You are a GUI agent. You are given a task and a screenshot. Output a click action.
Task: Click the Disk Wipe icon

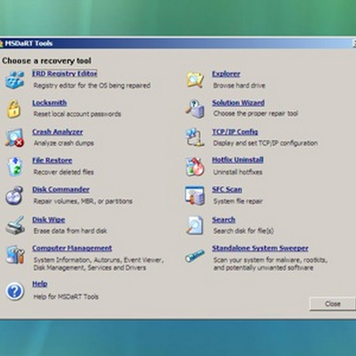pyautogui.click(x=15, y=225)
